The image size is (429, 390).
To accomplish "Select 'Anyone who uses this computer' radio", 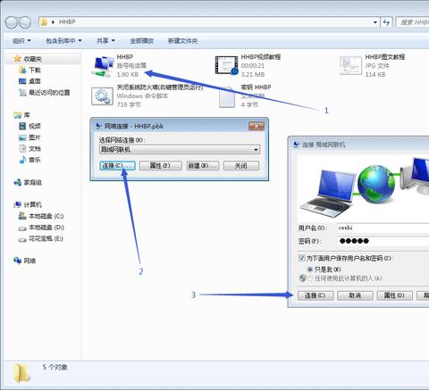I will 310,278.
